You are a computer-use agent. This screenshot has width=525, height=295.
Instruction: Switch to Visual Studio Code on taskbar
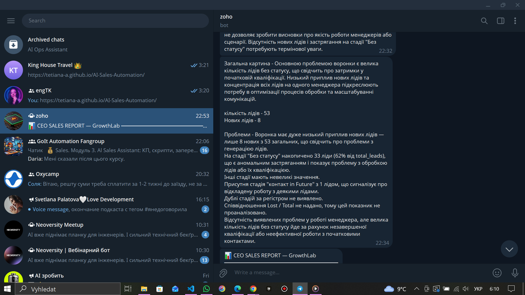tap(191, 289)
